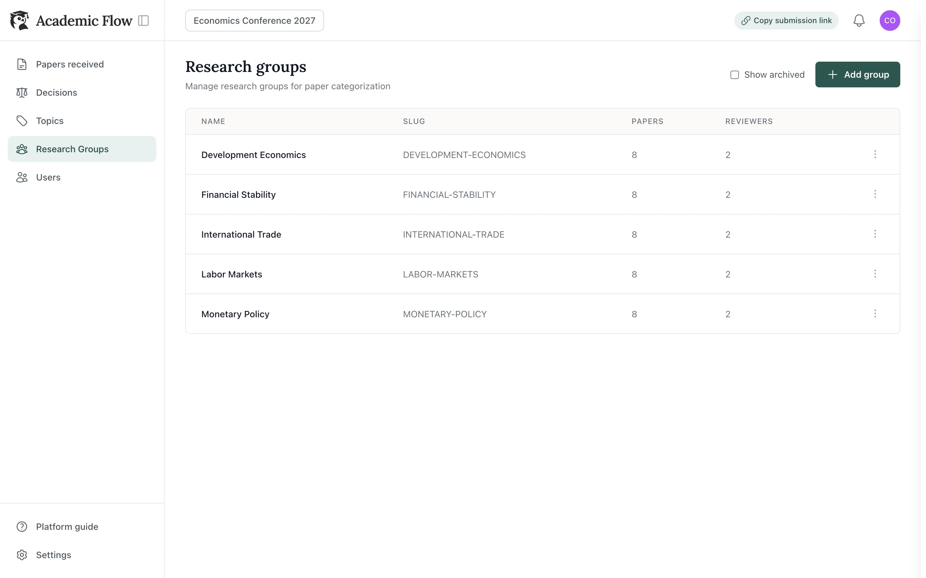Click the International Trade group name
The width and height of the screenshot is (926, 578).
tap(241, 234)
